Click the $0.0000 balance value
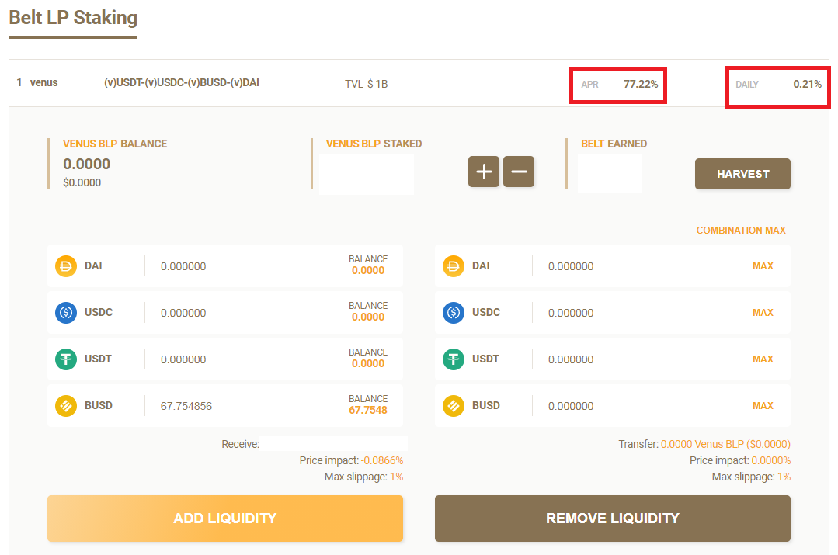Screen dimensions: 838x555 [x=82, y=182]
